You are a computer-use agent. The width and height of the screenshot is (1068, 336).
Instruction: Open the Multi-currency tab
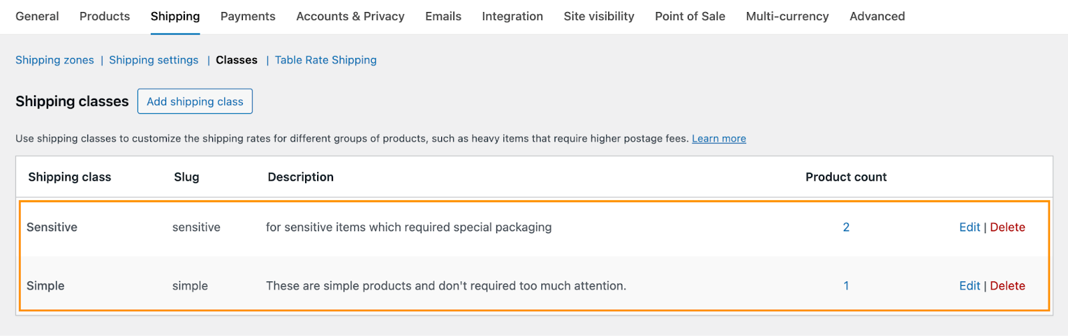pos(788,17)
